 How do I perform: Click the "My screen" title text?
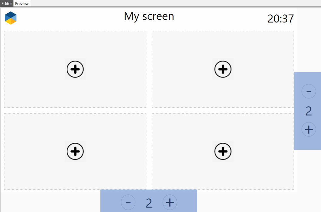149,16
